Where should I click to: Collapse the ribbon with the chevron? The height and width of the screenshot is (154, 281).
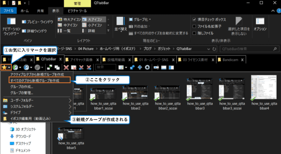273,11
